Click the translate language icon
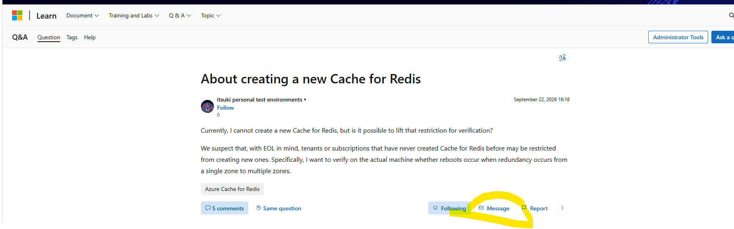Viewport: 734px width, 229px height. 562,58
